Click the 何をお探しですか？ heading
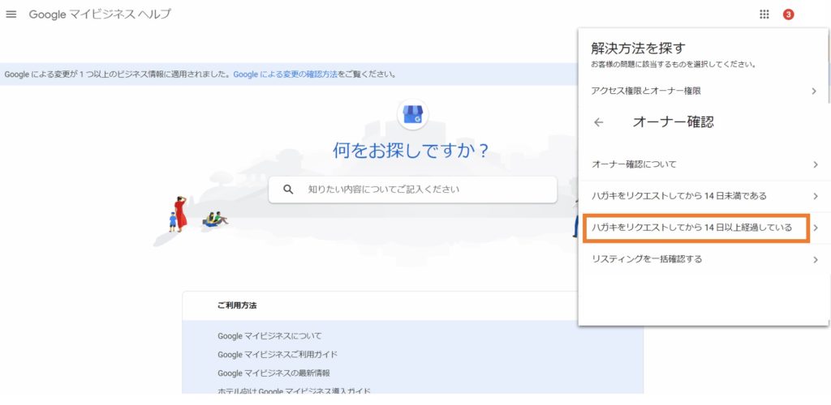The image size is (831, 405). click(411, 151)
